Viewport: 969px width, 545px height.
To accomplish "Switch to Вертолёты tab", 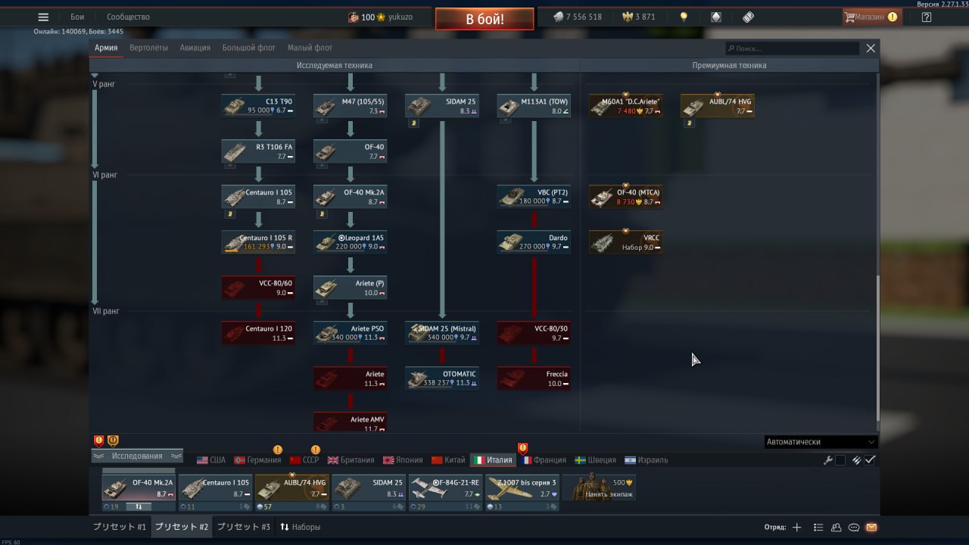I will pyautogui.click(x=148, y=48).
